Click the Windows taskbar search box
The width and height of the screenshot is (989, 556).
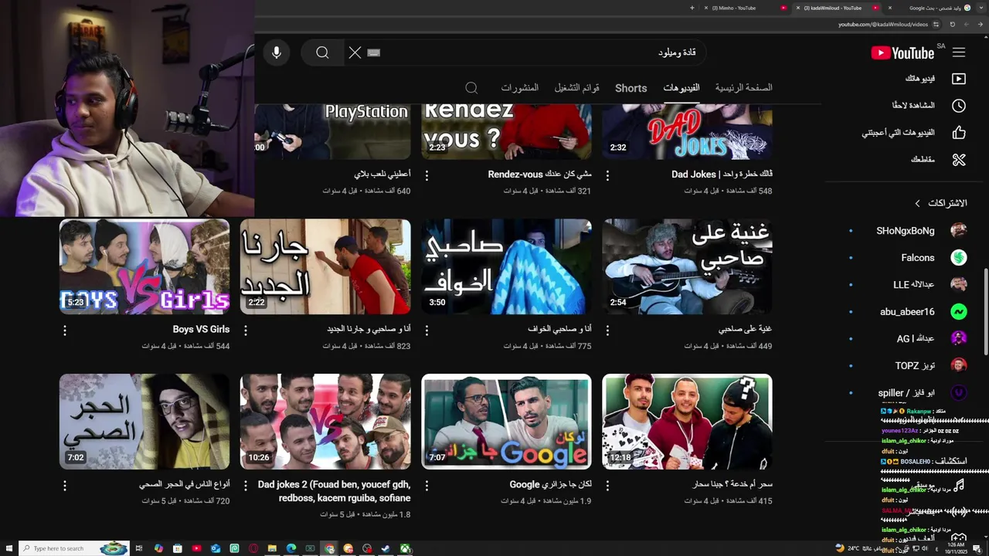(74, 548)
